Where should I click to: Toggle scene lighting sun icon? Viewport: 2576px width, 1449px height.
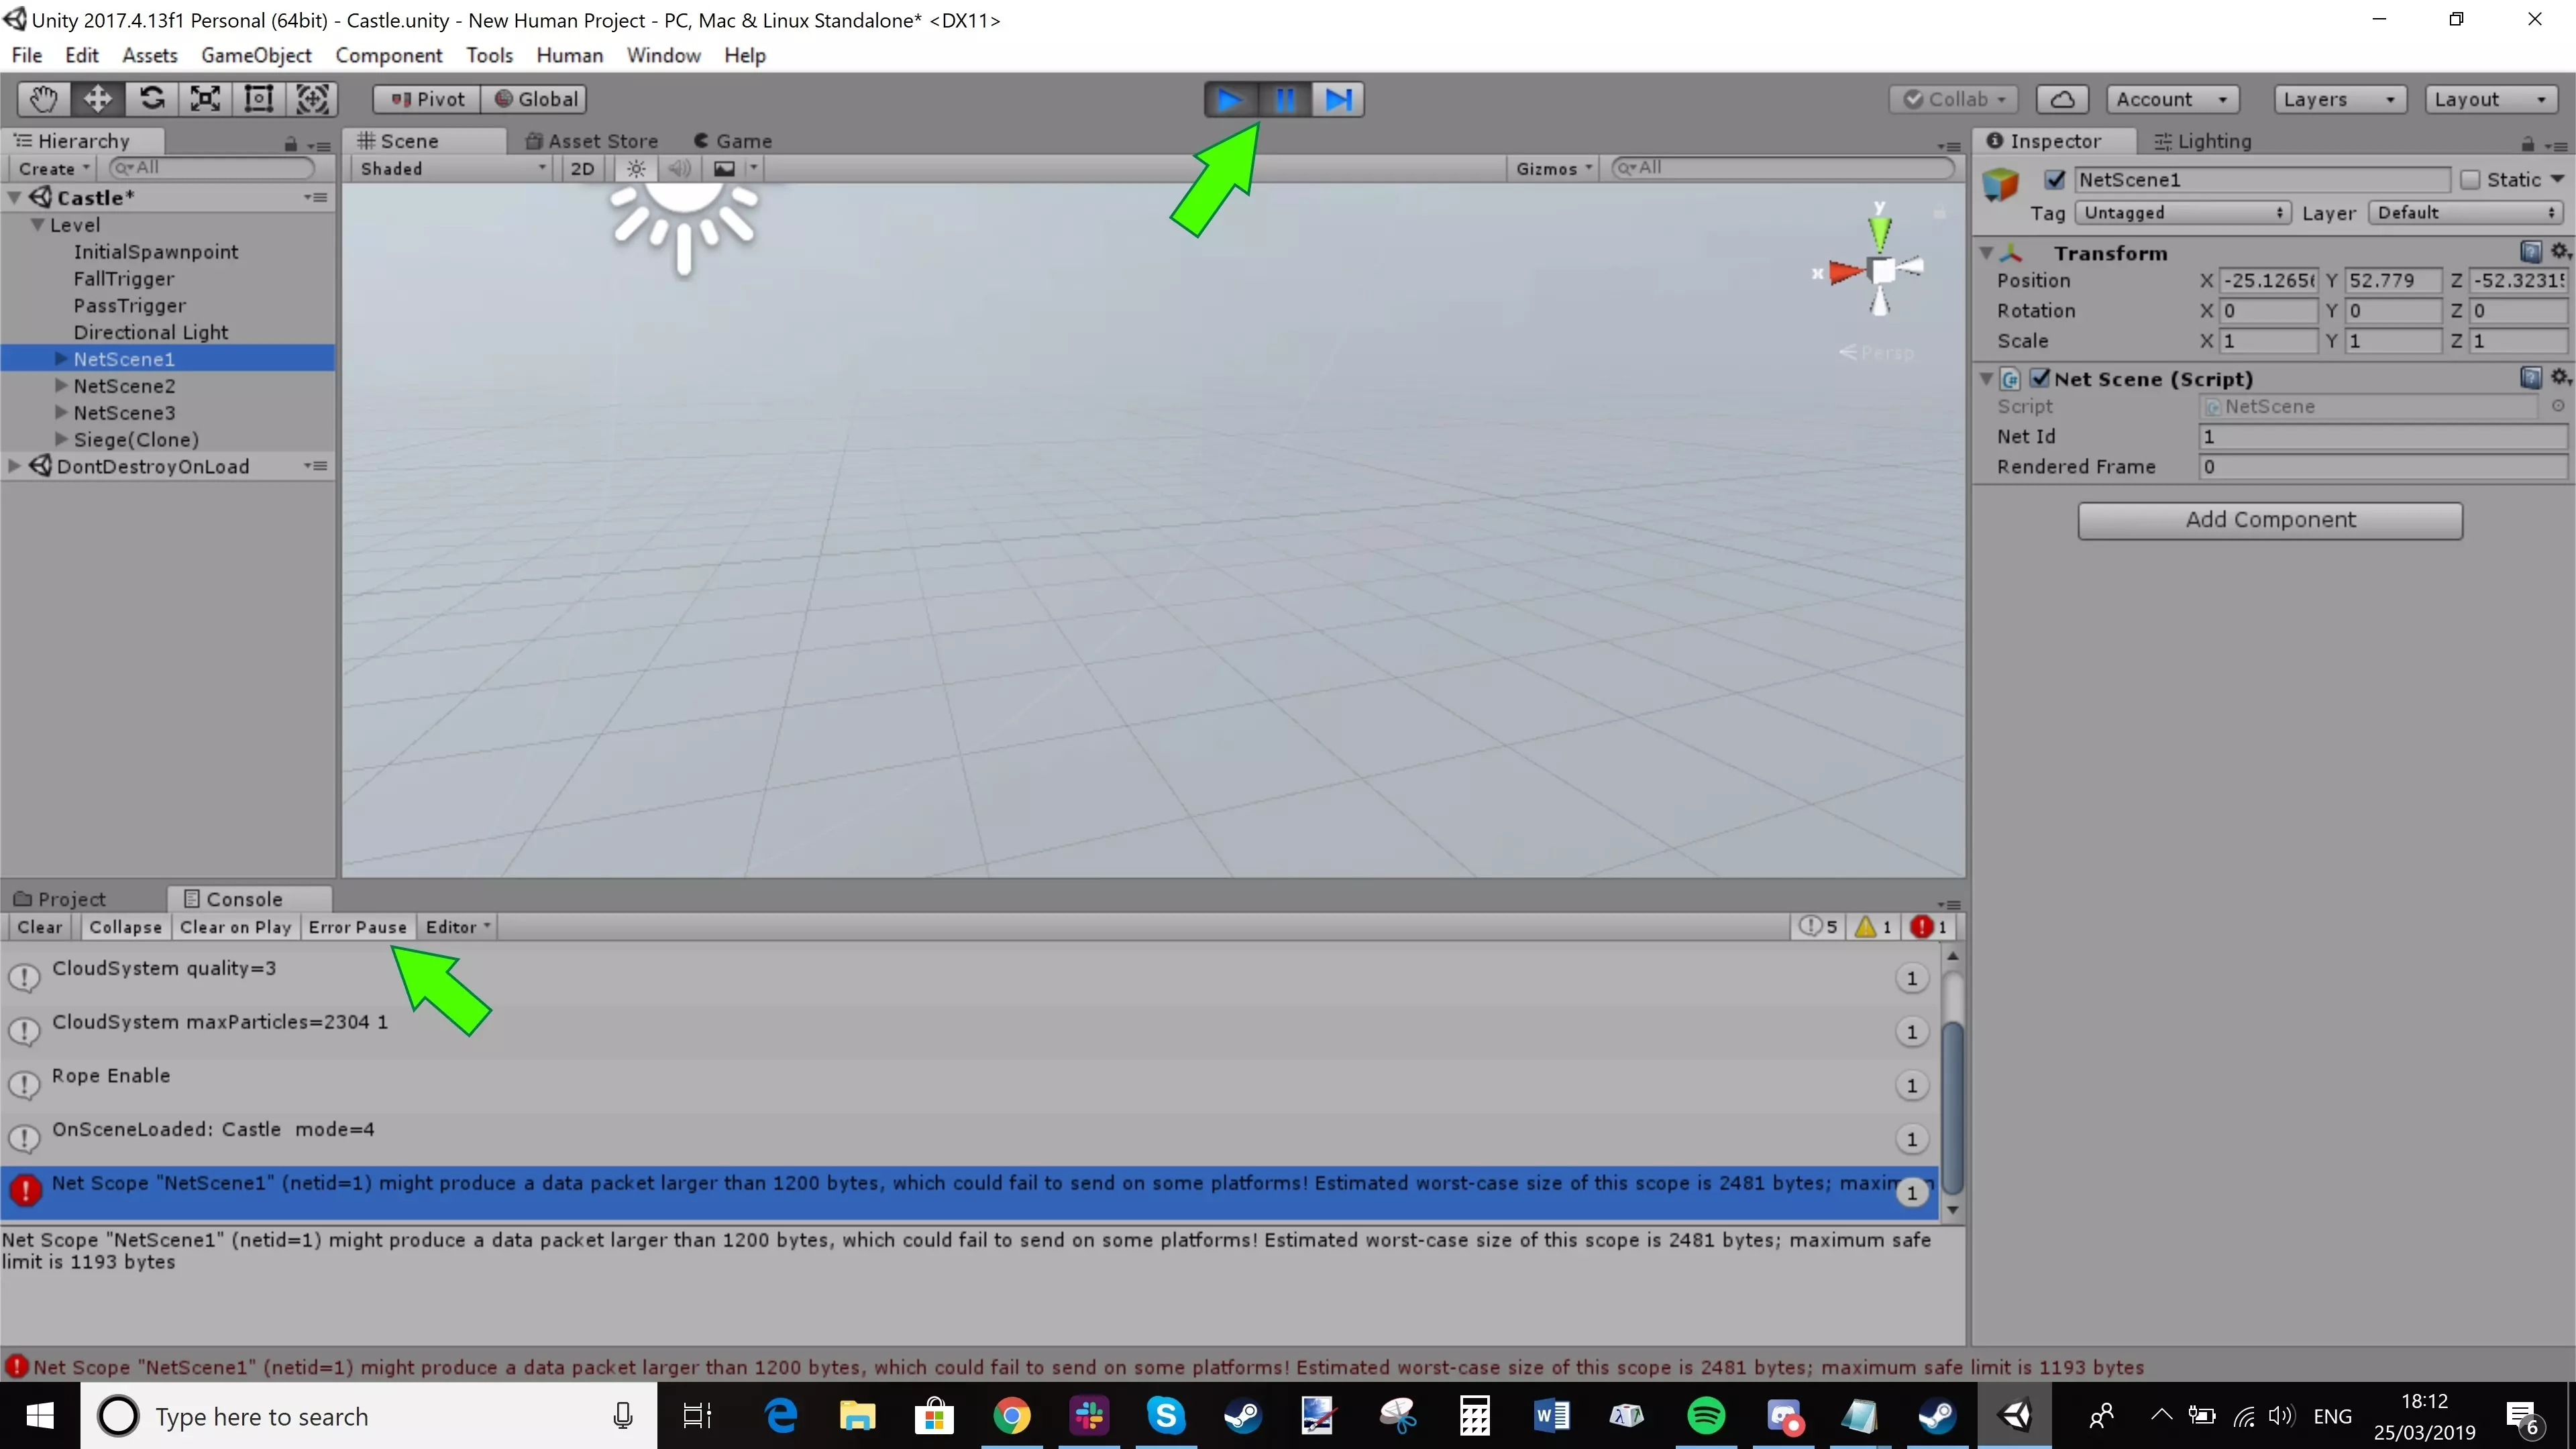636,168
